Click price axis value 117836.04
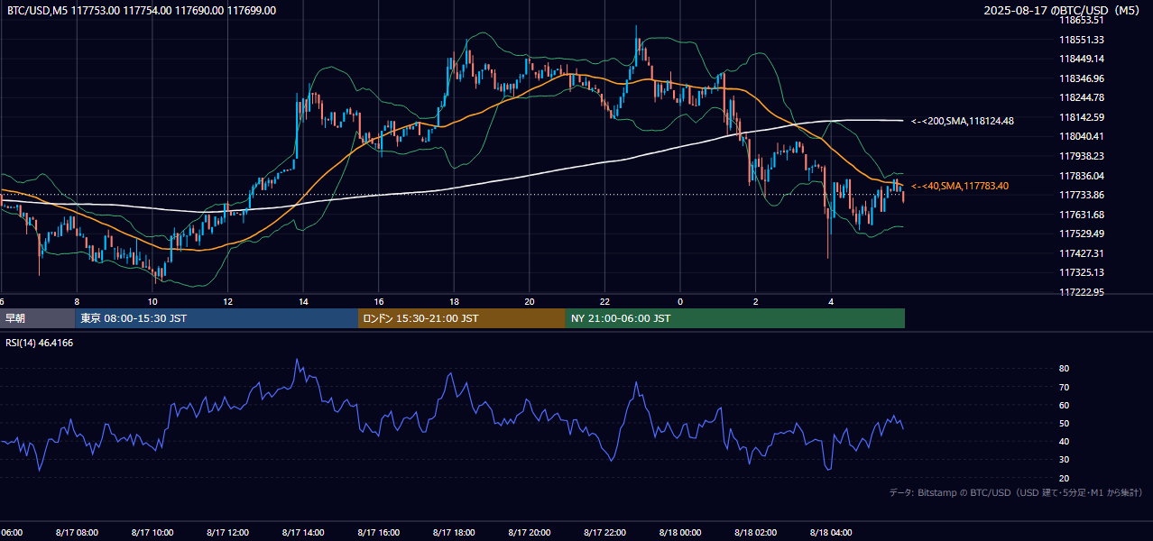The width and height of the screenshot is (1153, 541). [x=1082, y=176]
